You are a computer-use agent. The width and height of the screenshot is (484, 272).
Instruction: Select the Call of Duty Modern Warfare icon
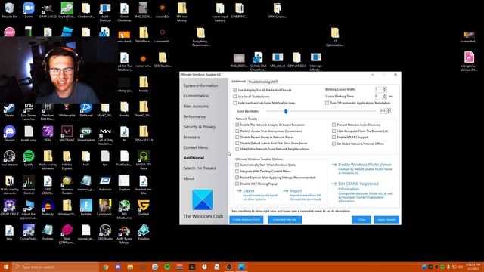[x=105, y=136]
